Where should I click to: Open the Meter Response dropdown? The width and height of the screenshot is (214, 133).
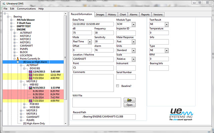click(x=133, y=42)
